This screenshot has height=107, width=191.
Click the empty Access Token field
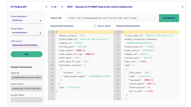pyautogui.click(x=26, y=100)
